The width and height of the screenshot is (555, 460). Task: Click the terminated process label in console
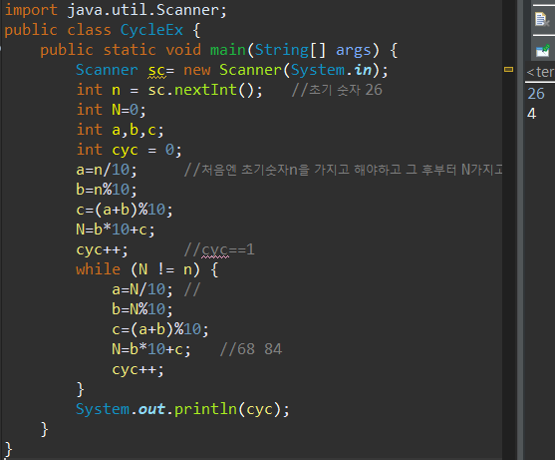click(x=540, y=72)
